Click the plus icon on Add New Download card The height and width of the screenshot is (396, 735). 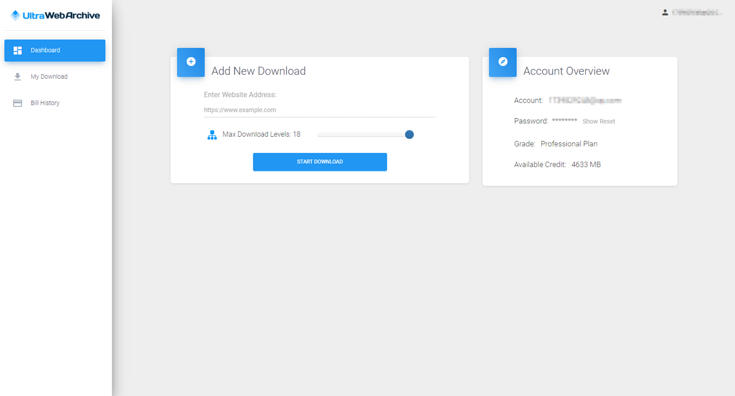pos(191,62)
